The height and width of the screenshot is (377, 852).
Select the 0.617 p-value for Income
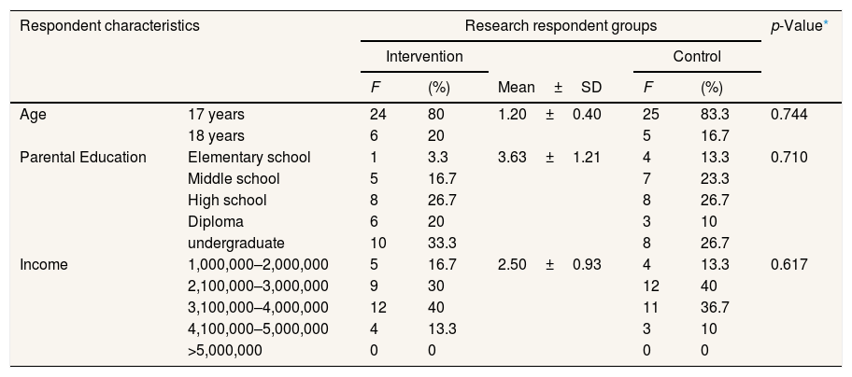tap(788, 264)
